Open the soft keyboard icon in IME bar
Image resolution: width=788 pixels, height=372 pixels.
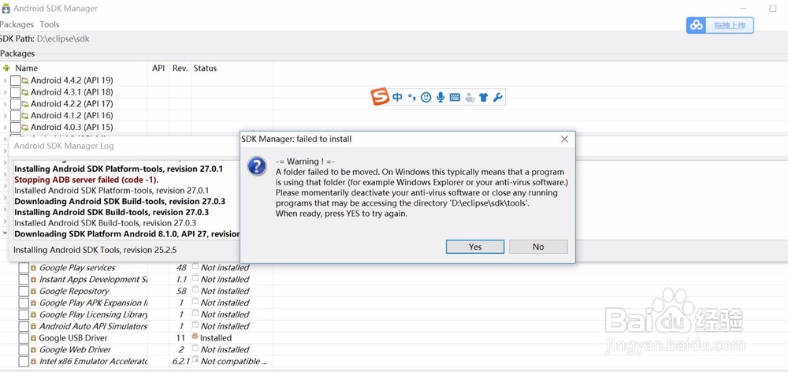[x=455, y=97]
